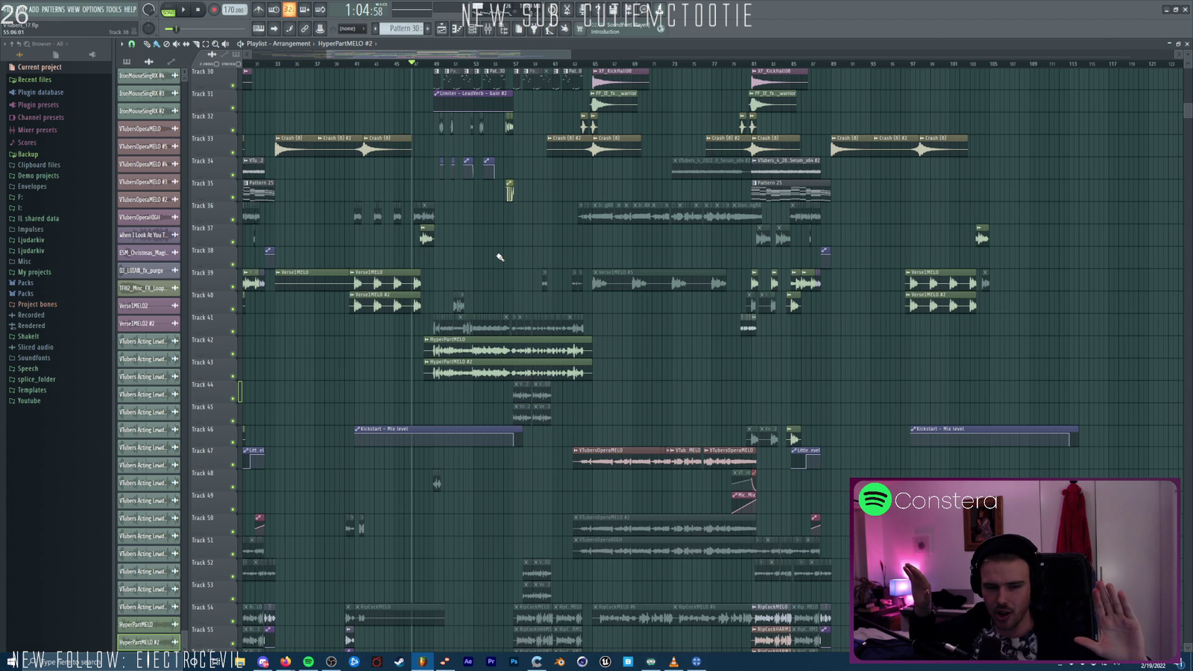
Task: Toggle mute dot for Track 46
Action: tap(233, 443)
